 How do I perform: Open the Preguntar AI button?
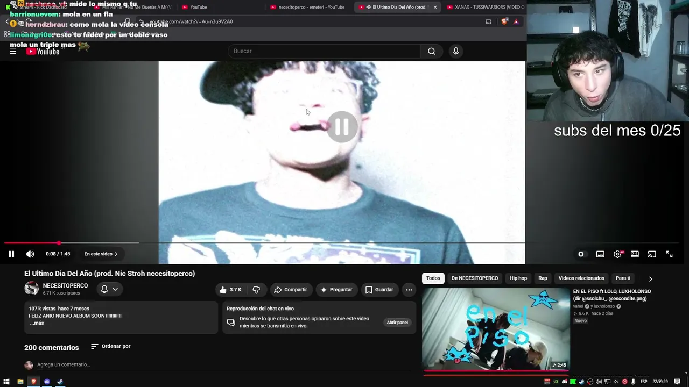pyautogui.click(x=336, y=290)
